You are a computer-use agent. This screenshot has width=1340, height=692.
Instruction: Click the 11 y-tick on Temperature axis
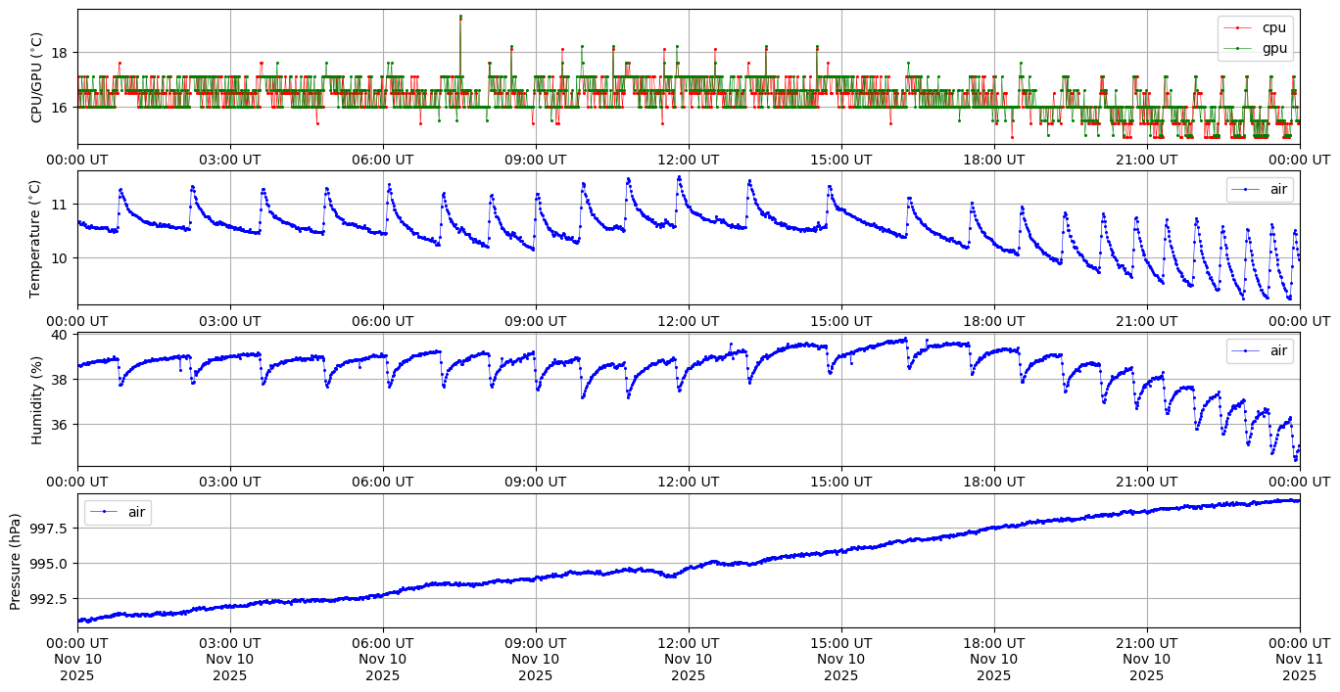[x=61, y=205]
